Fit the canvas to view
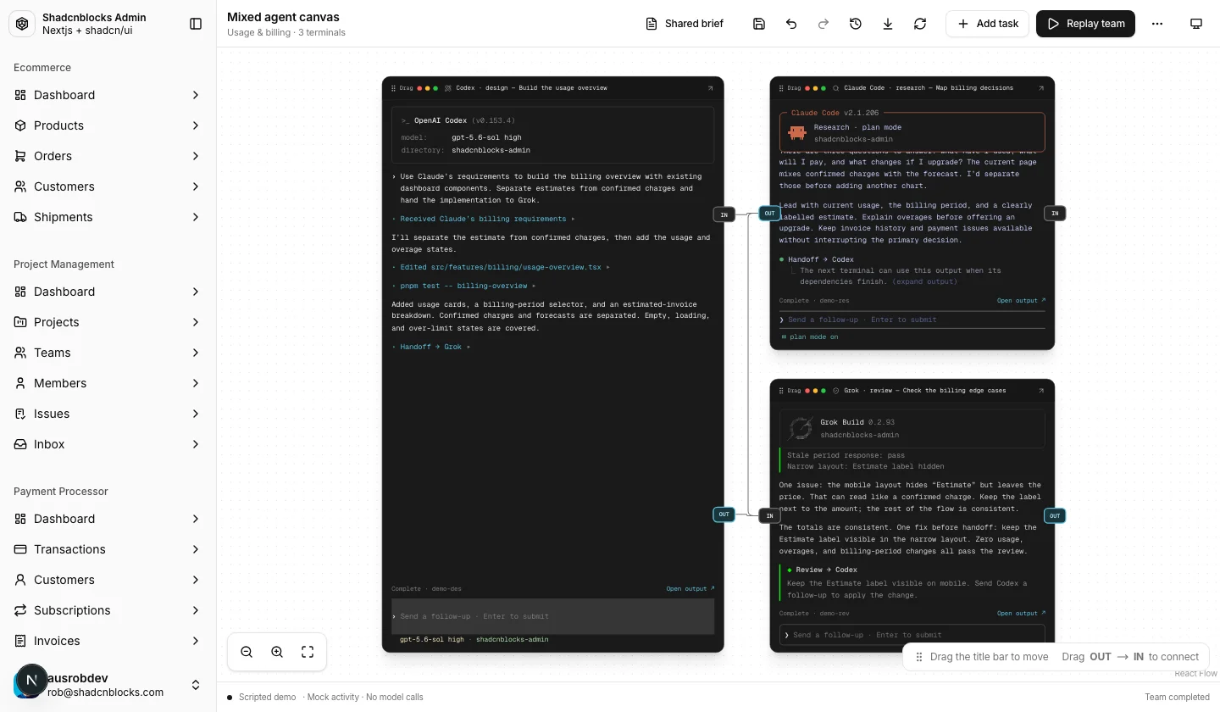The height and width of the screenshot is (712, 1220). pos(308,652)
